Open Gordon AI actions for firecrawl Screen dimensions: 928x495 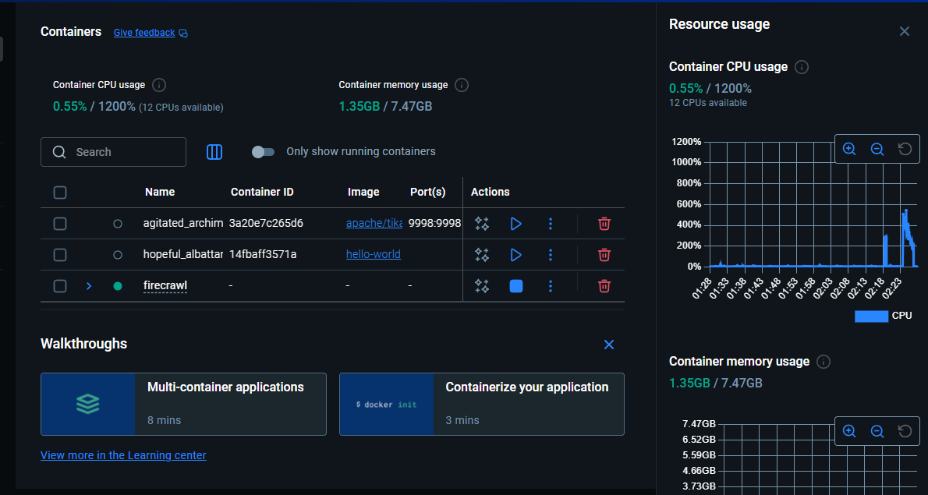pos(482,286)
